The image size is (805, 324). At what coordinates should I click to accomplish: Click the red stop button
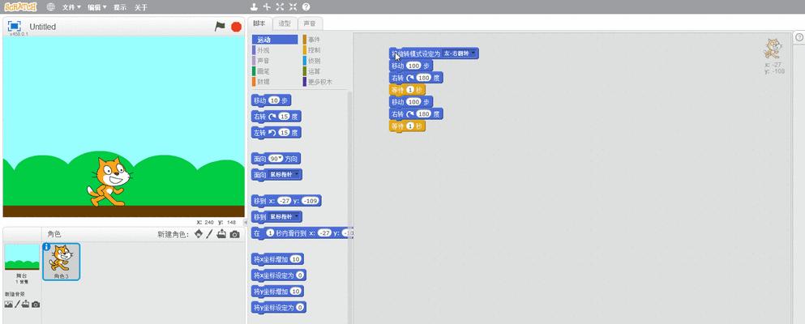[x=236, y=27]
